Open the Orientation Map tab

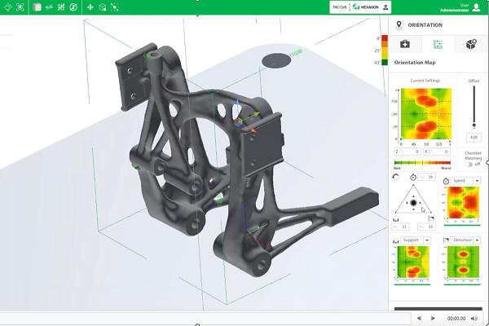pyautogui.click(x=438, y=44)
